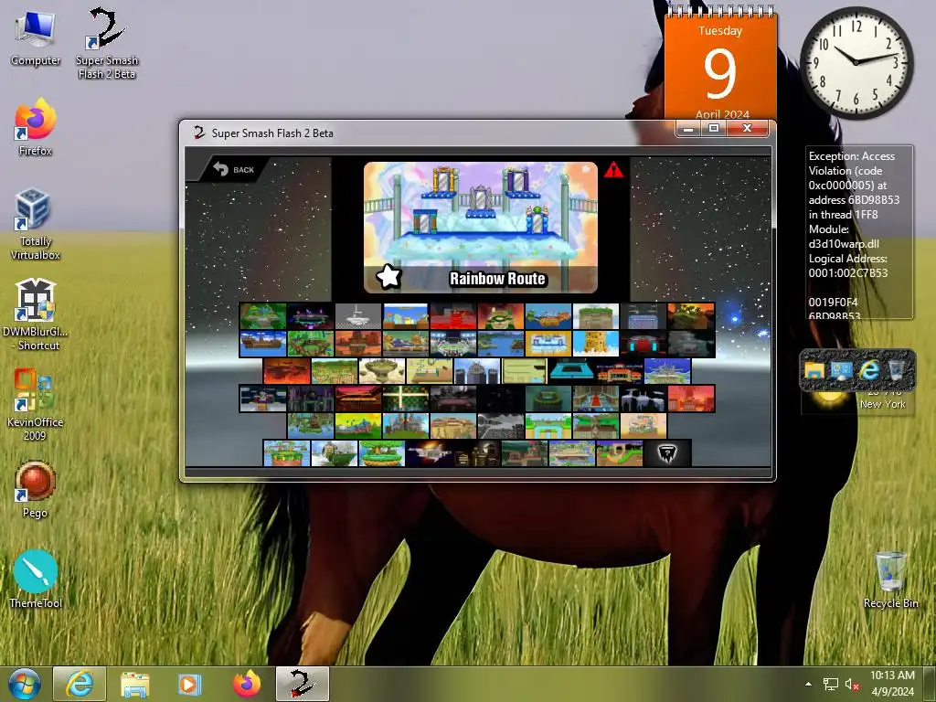Viewport: 936px width, 702px height.
Task: Open the Pego desktop shortcut
Action: (36, 490)
